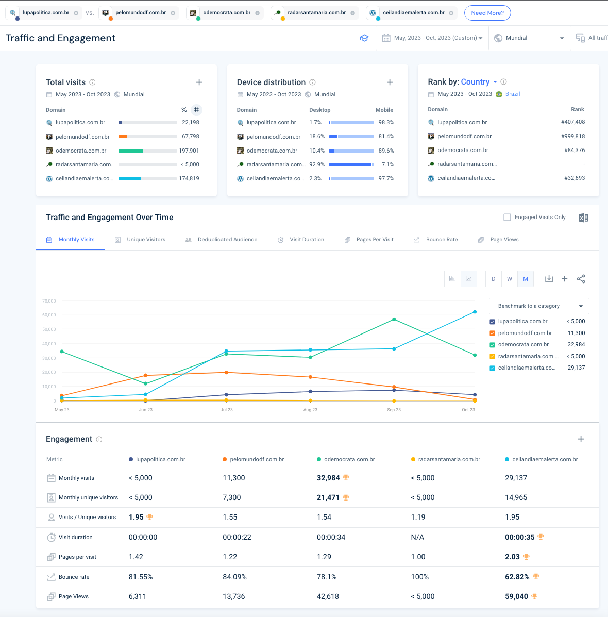The image size is (608, 617).
Task: Switch to the Bounce Rate tab
Action: coord(441,240)
